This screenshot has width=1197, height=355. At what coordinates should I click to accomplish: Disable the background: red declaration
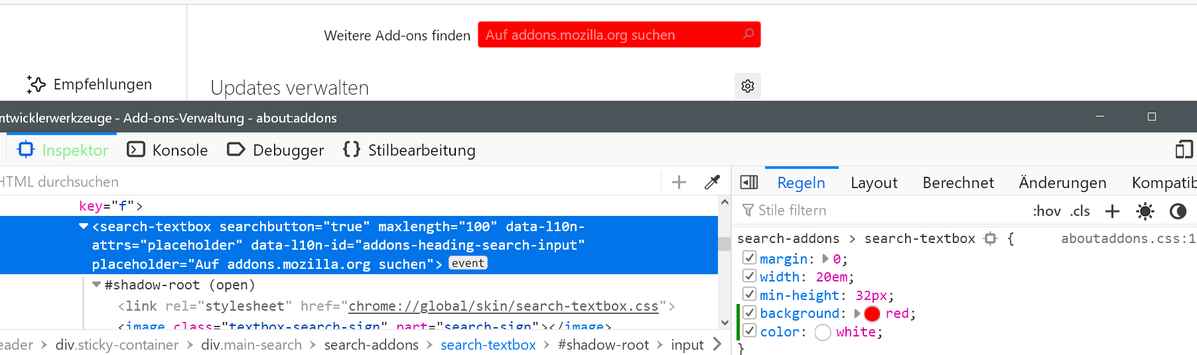click(750, 313)
